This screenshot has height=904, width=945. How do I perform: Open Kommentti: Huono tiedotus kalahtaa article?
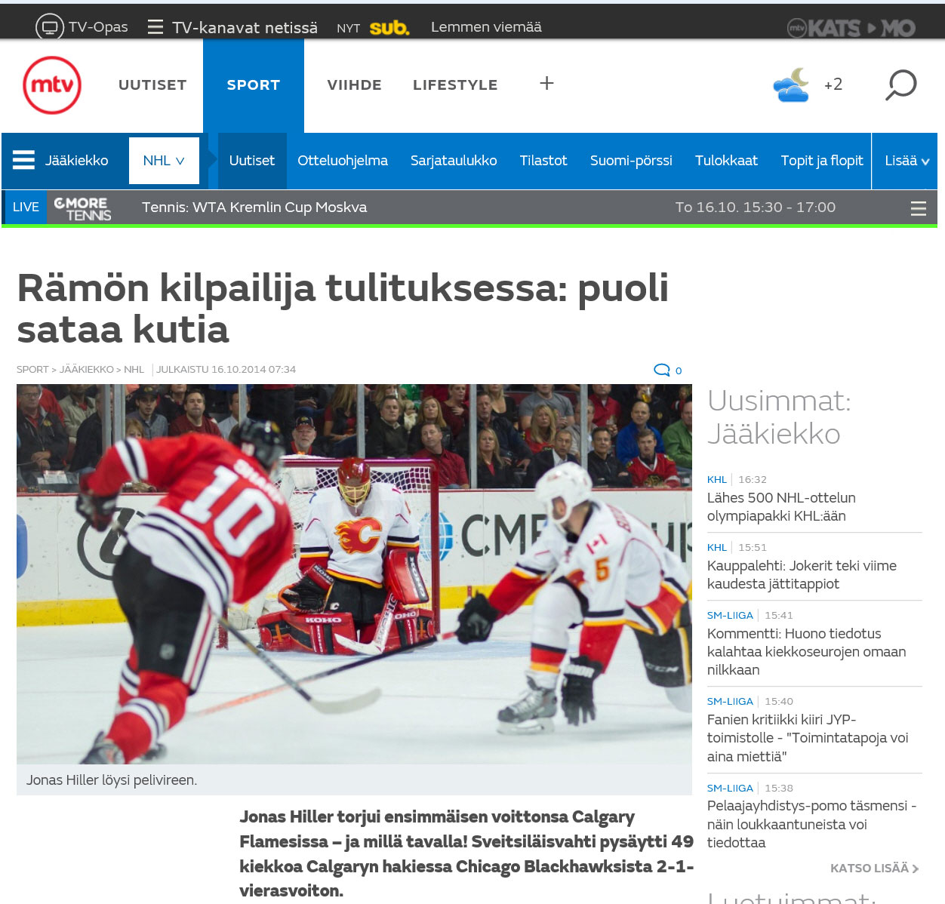pyautogui.click(x=806, y=652)
